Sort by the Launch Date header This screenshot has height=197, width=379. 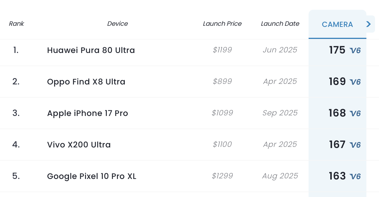point(280,24)
